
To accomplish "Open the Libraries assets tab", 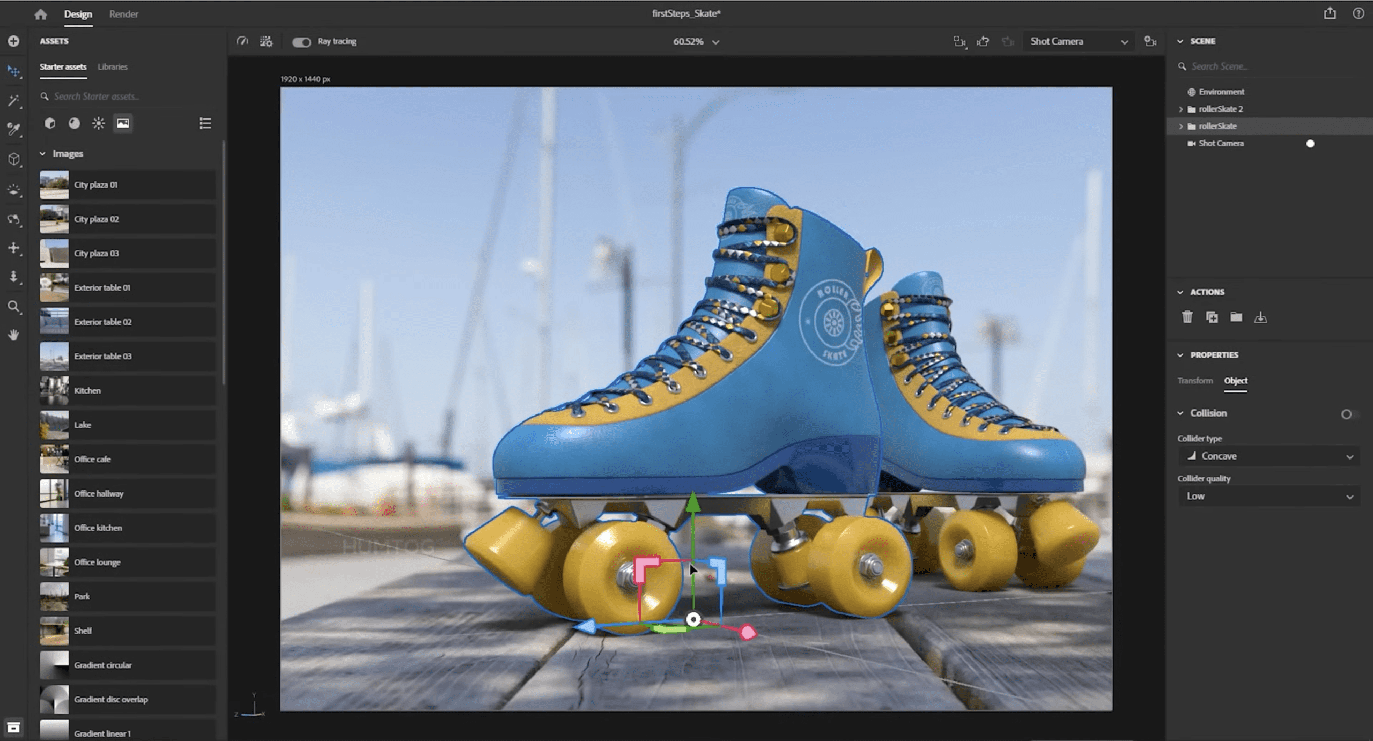I will point(113,67).
